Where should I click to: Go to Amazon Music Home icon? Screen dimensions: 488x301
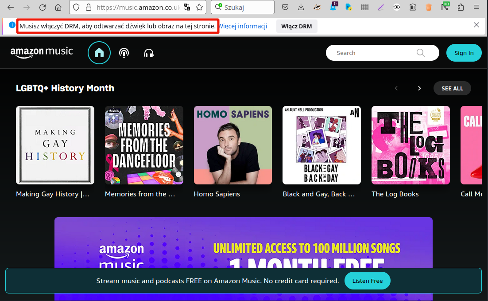99,53
